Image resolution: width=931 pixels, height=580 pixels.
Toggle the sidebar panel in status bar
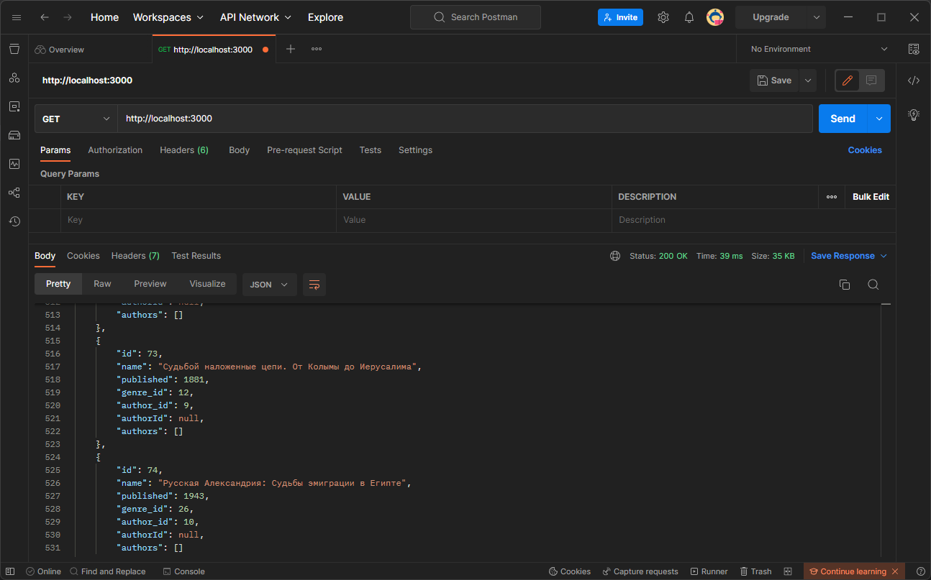click(10, 571)
